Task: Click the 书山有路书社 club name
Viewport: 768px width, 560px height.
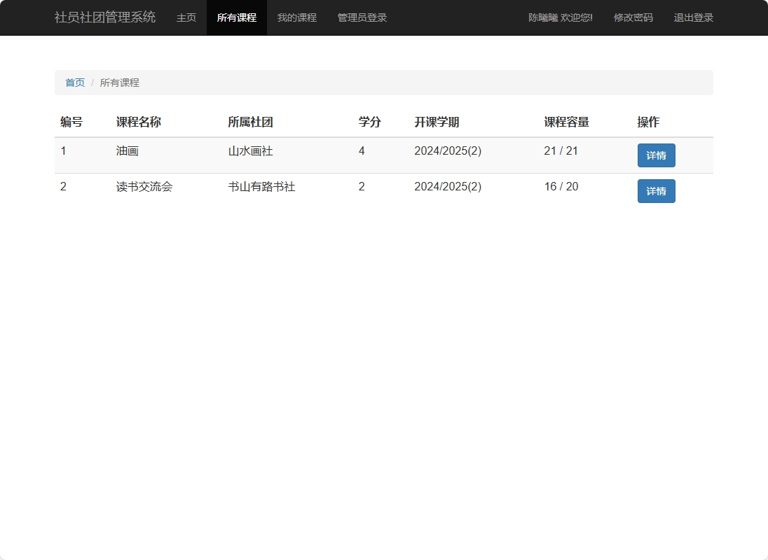Action: [x=261, y=186]
